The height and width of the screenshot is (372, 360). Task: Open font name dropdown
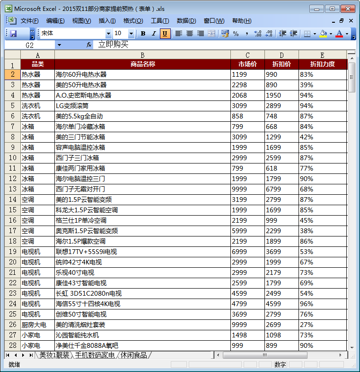(108, 34)
